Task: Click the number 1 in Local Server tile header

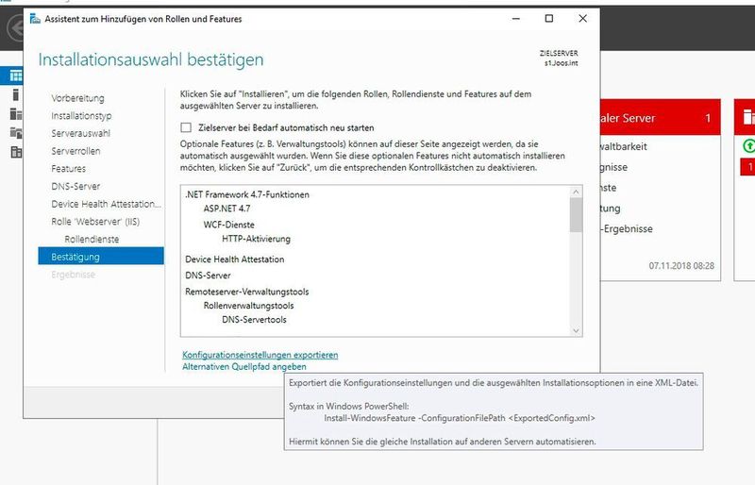Action: 708,118
